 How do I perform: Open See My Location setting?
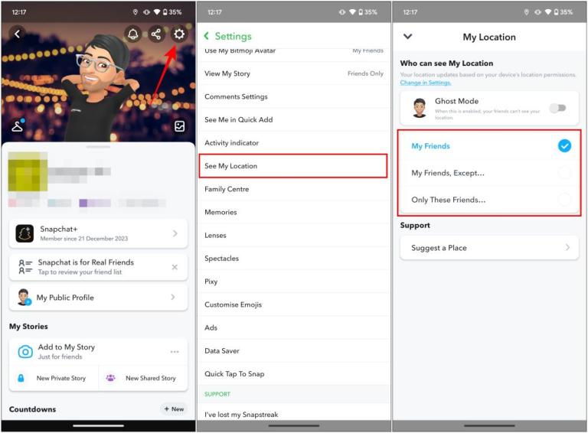(294, 166)
